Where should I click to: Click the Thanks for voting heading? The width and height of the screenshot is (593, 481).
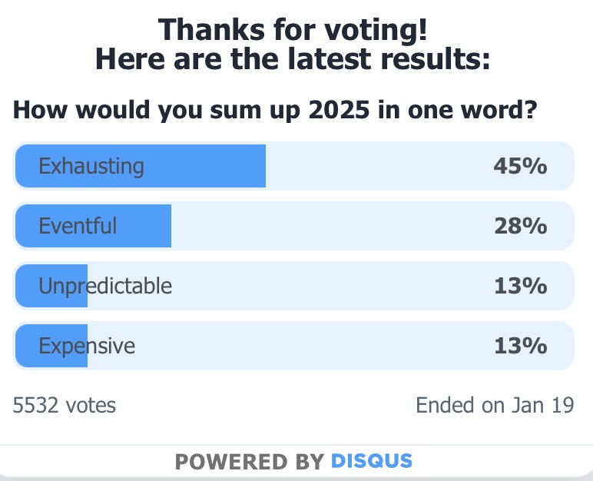click(292, 30)
